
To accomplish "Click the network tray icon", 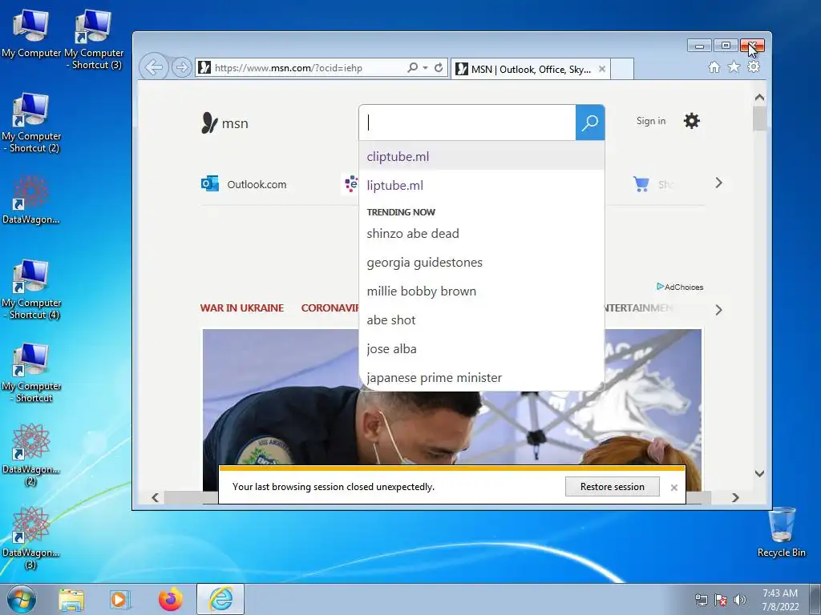I will (x=701, y=599).
